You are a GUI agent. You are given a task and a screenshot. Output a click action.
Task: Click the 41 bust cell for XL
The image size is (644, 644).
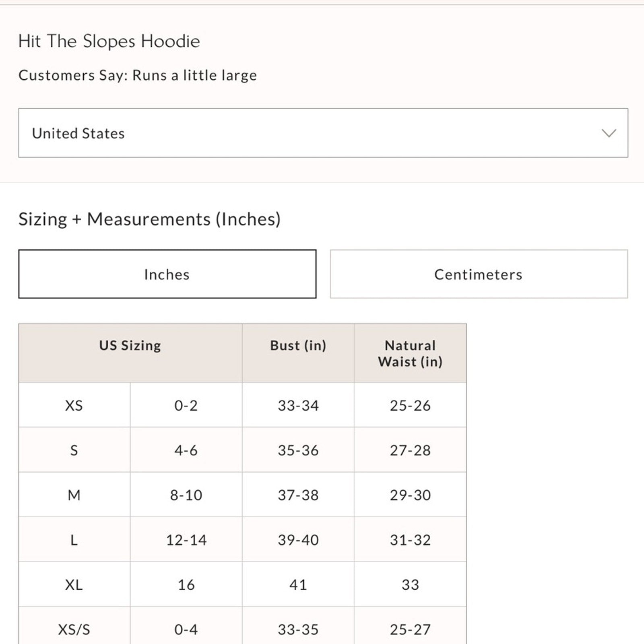pos(298,584)
